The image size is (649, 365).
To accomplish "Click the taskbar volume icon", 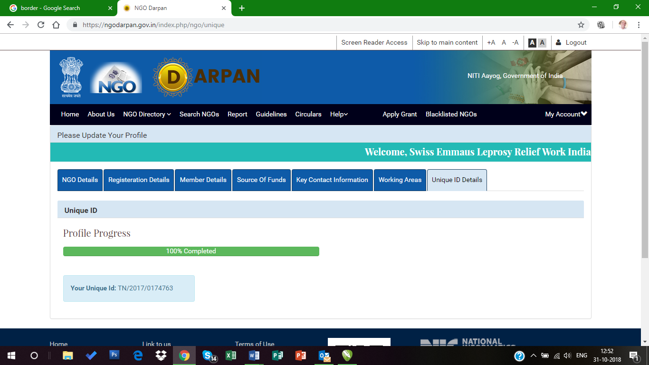I will [x=567, y=355].
